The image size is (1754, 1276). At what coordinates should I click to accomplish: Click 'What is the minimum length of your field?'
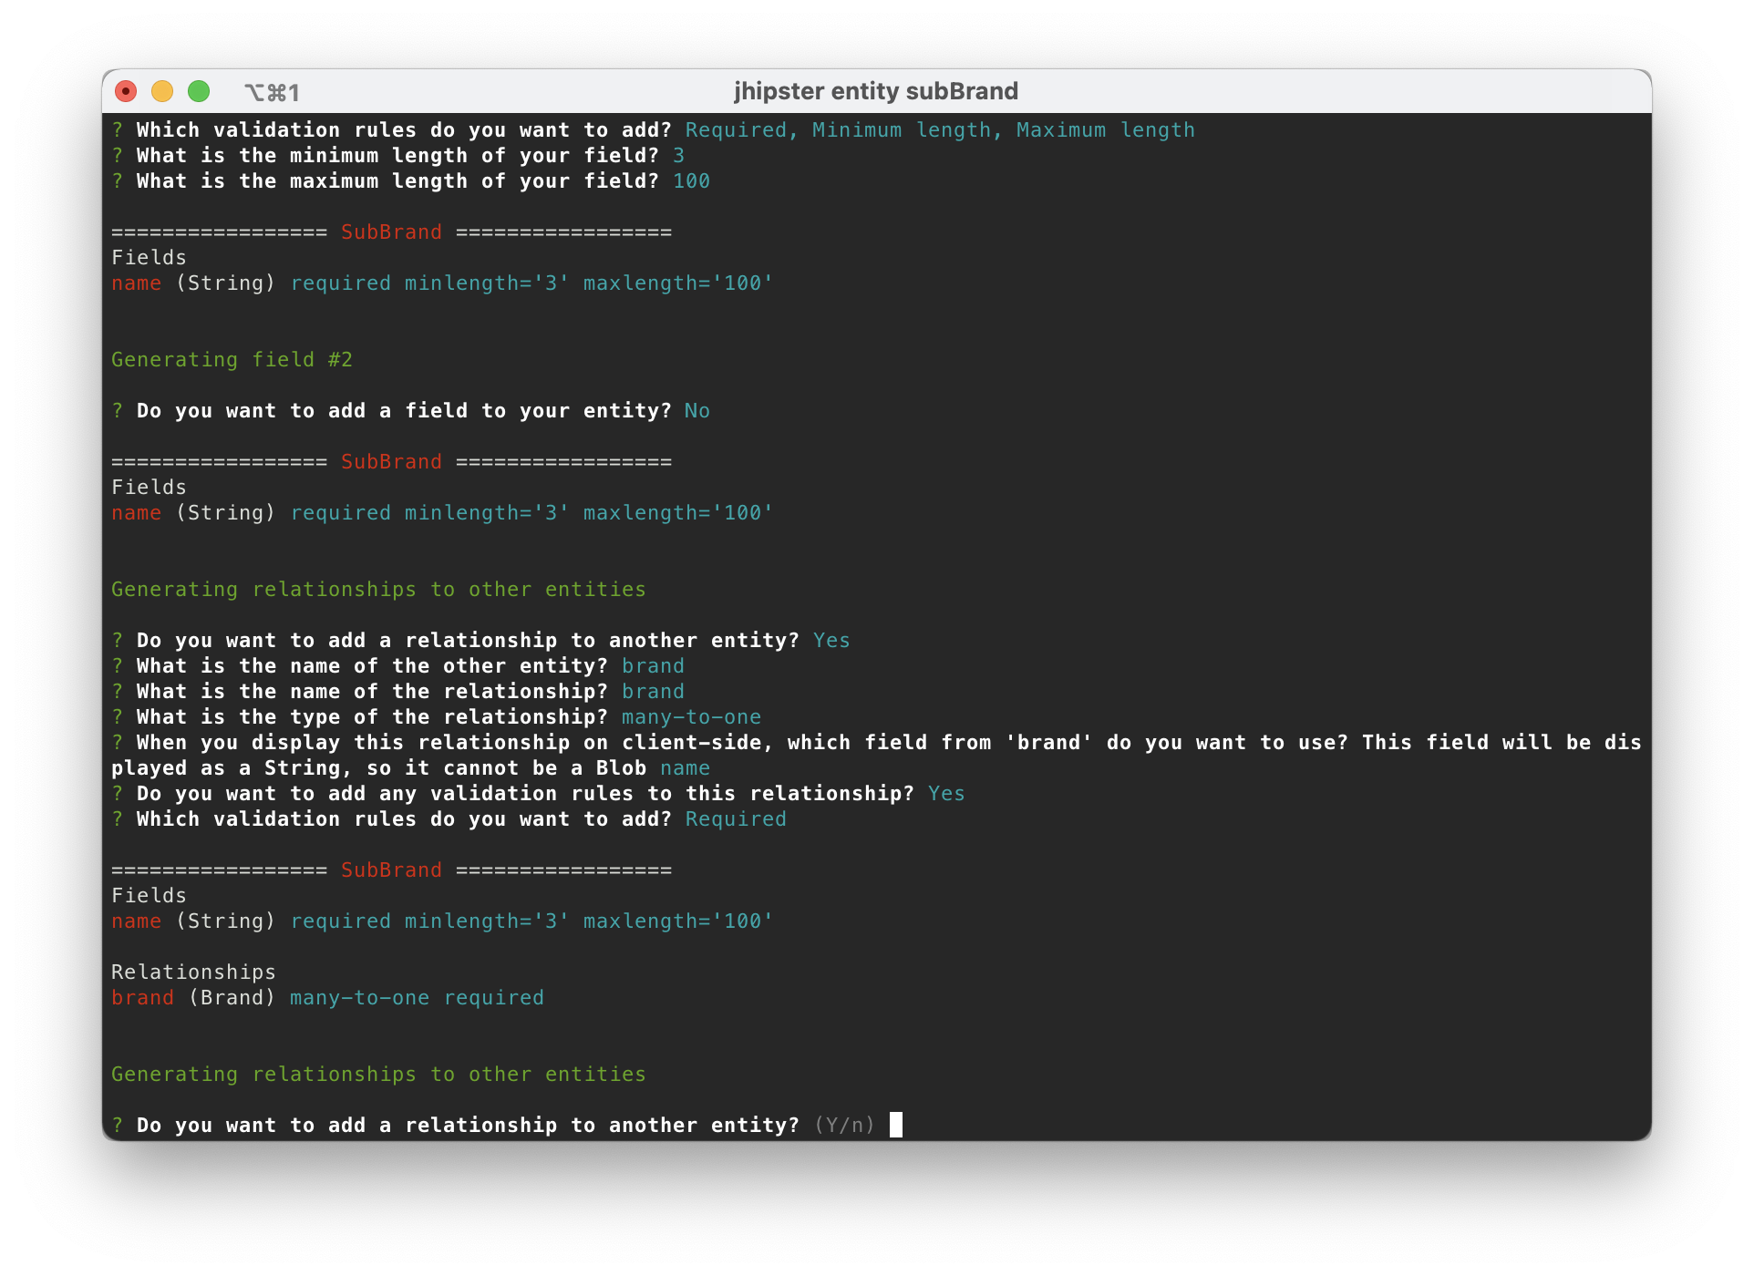point(397,156)
